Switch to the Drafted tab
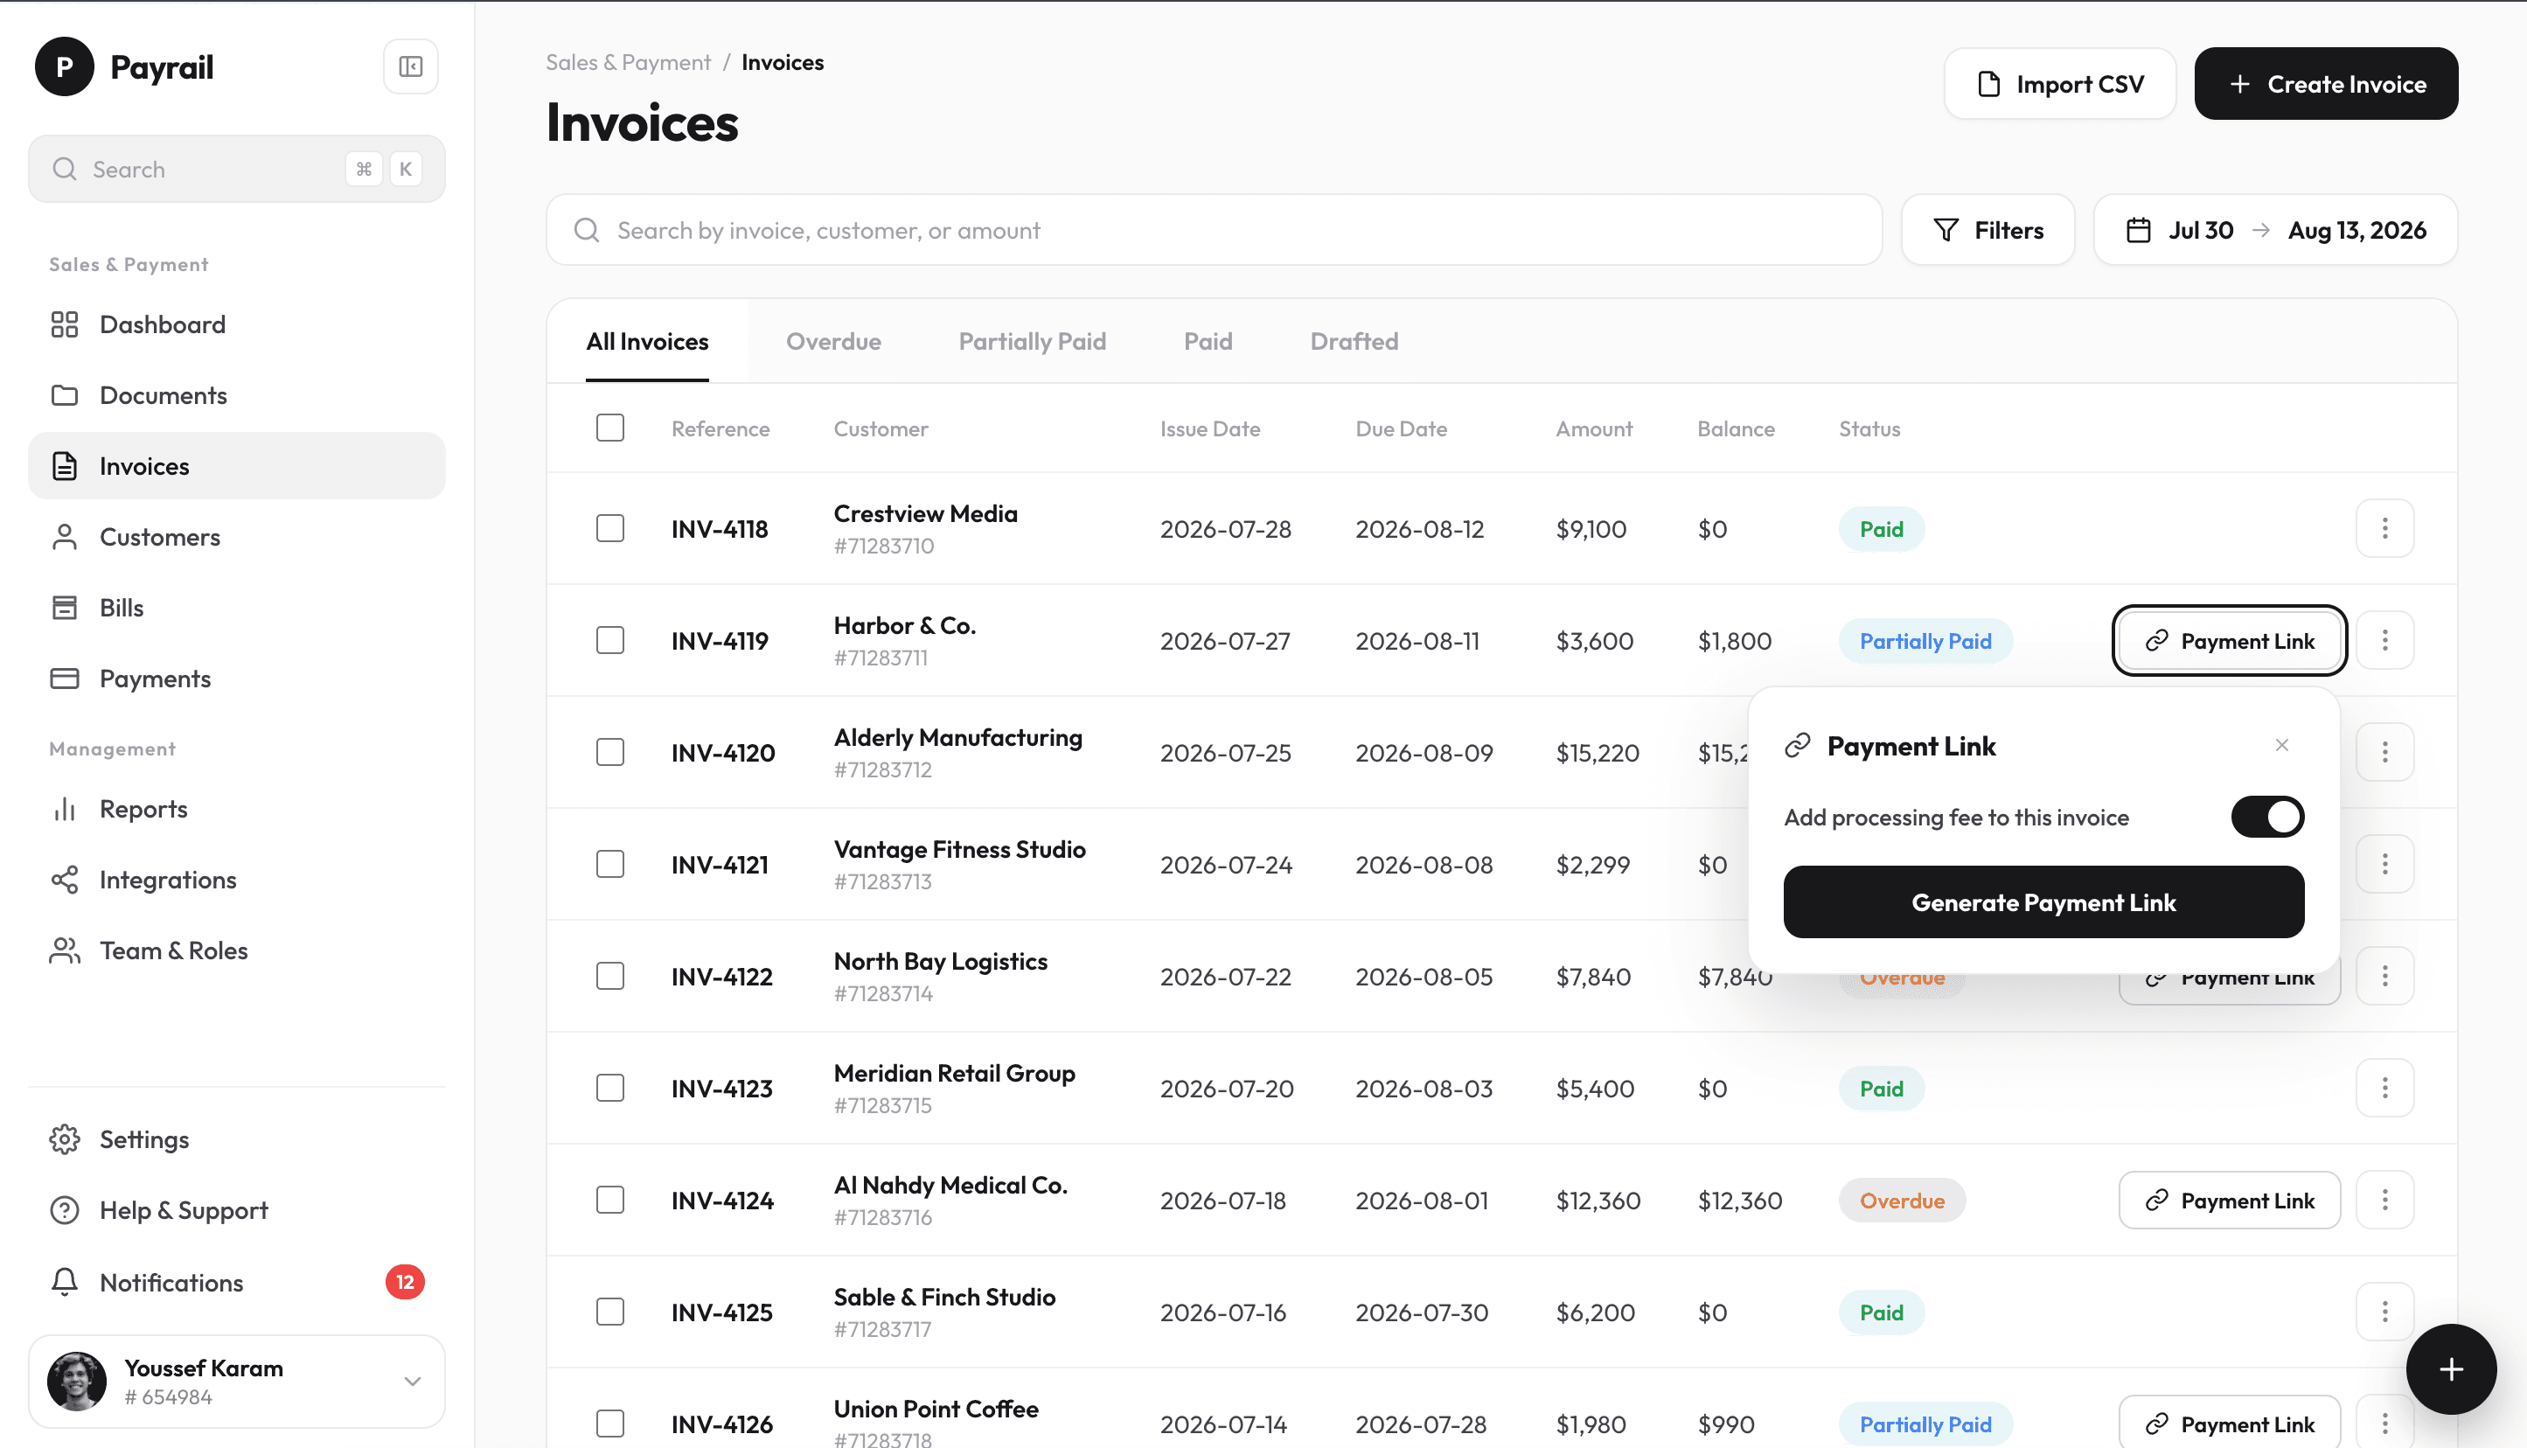The width and height of the screenshot is (2527, 1448). 1354,341
